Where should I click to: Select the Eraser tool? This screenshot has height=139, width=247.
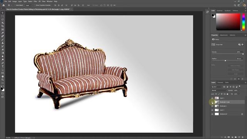click(x=3, y=49)
